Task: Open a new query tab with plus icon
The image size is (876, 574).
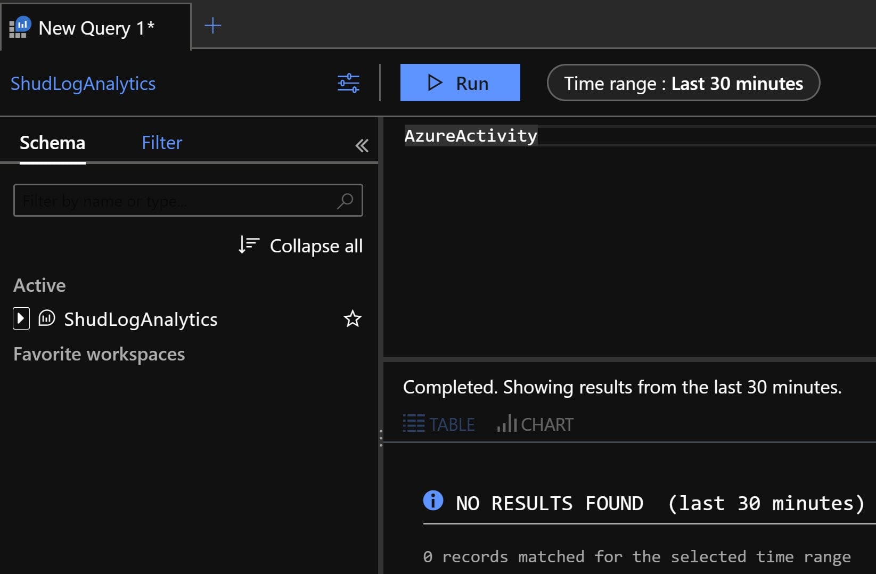Action: [212, 26]
